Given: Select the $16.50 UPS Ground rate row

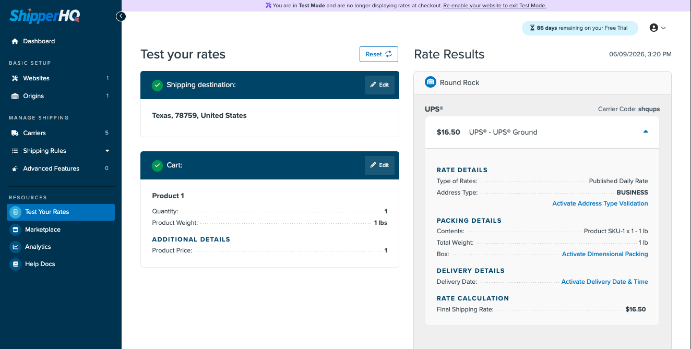Looking at the screenshot, I should click(x=542, y=132).
